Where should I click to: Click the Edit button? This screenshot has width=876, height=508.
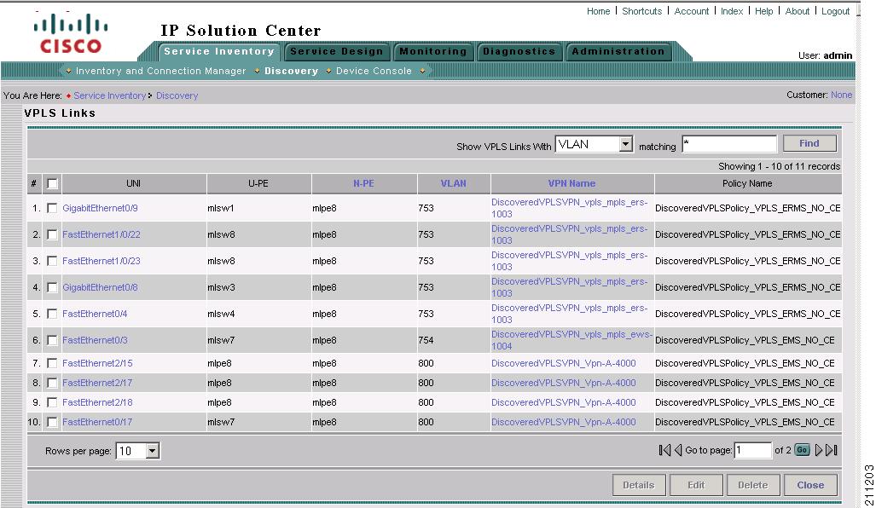coord(696,485)
